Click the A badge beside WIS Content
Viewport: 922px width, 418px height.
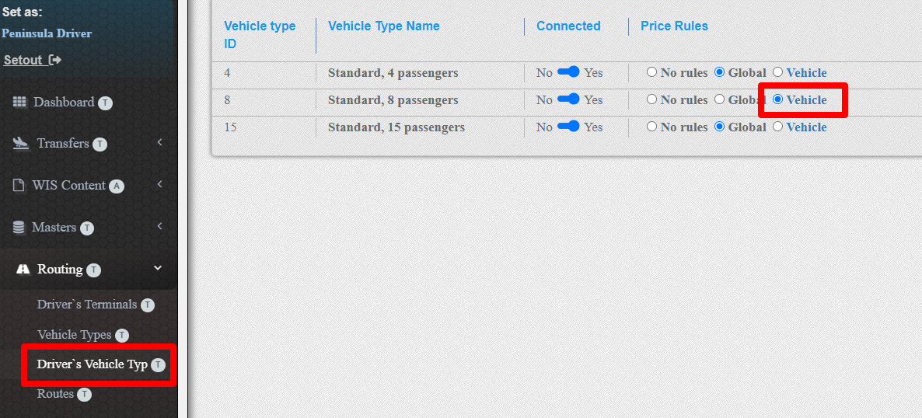117,186
